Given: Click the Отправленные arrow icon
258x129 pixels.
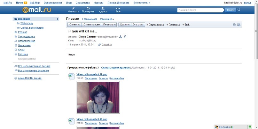Looking at the screenshot, I should click(16, 41).
